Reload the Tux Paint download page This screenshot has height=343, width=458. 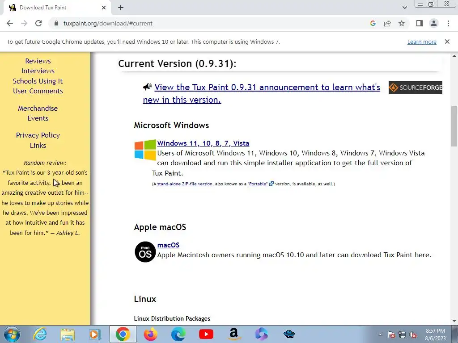pos(38,23)
